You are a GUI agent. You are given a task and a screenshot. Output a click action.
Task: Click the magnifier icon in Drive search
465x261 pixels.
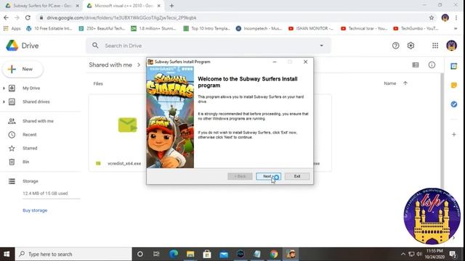click(x=95, y=46)
